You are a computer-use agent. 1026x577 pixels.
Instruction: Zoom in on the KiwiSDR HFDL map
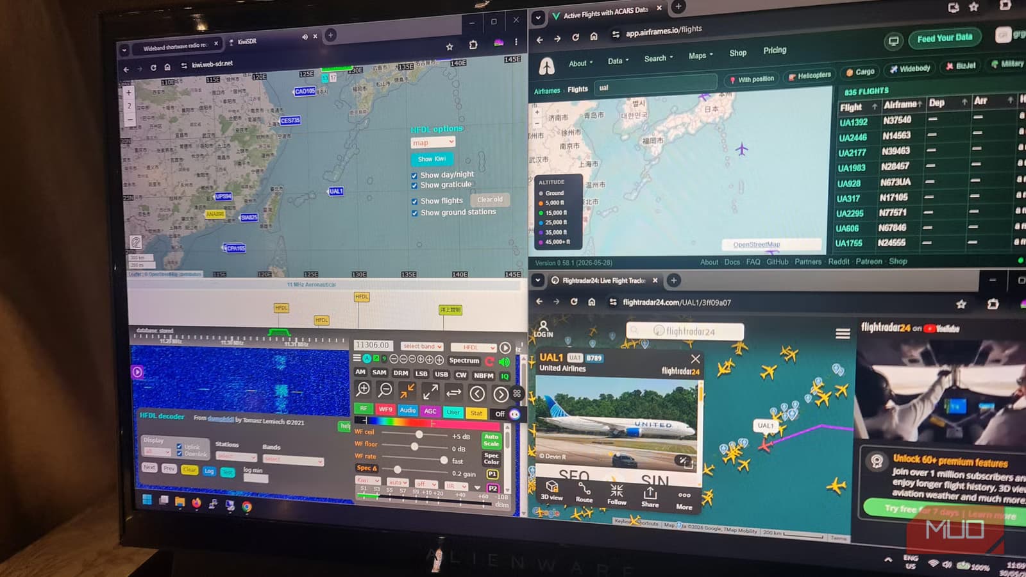(128, 92)
